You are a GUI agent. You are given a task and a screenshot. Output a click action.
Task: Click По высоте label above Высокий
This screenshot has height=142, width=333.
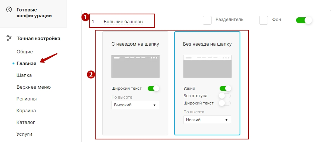coord(122,97)
